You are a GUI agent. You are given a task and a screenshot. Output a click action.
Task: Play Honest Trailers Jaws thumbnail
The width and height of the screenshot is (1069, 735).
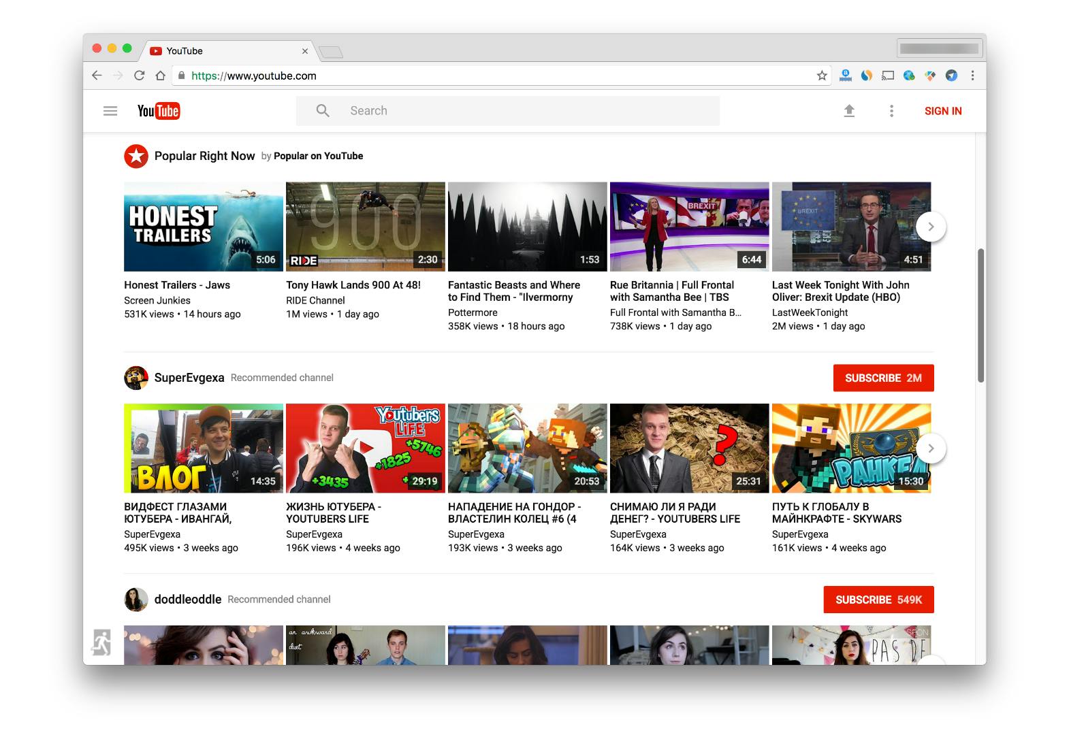204,227
